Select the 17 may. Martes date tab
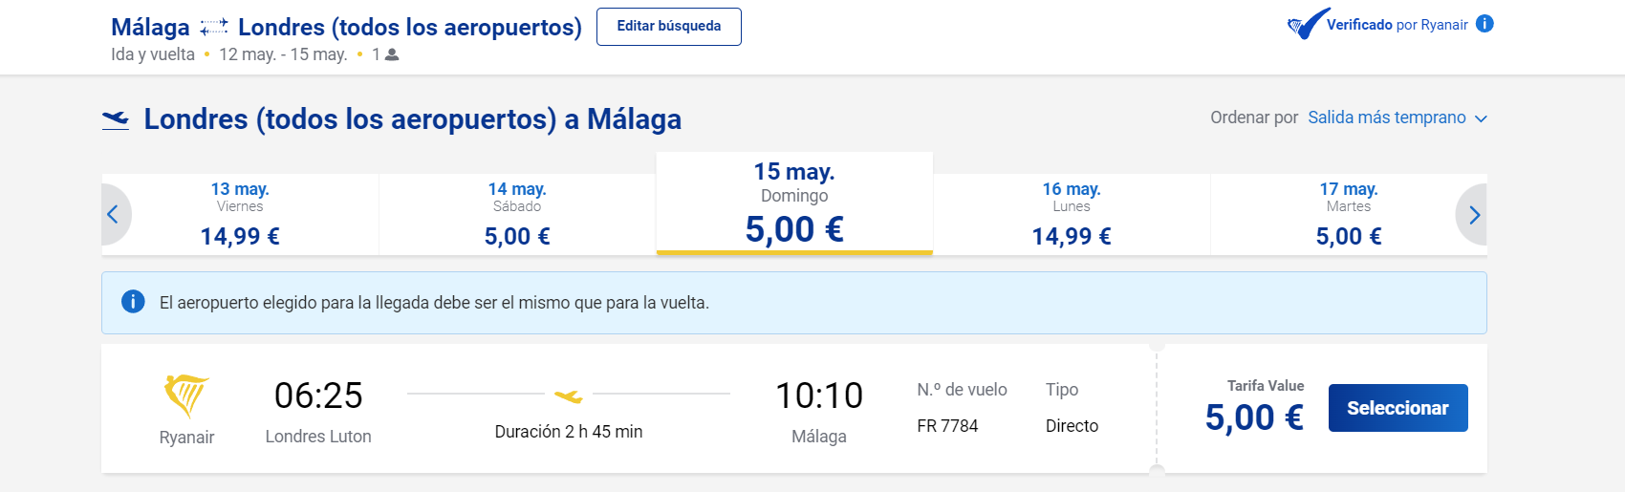This screenshot has height=492, width=1625. (1349, 214)
